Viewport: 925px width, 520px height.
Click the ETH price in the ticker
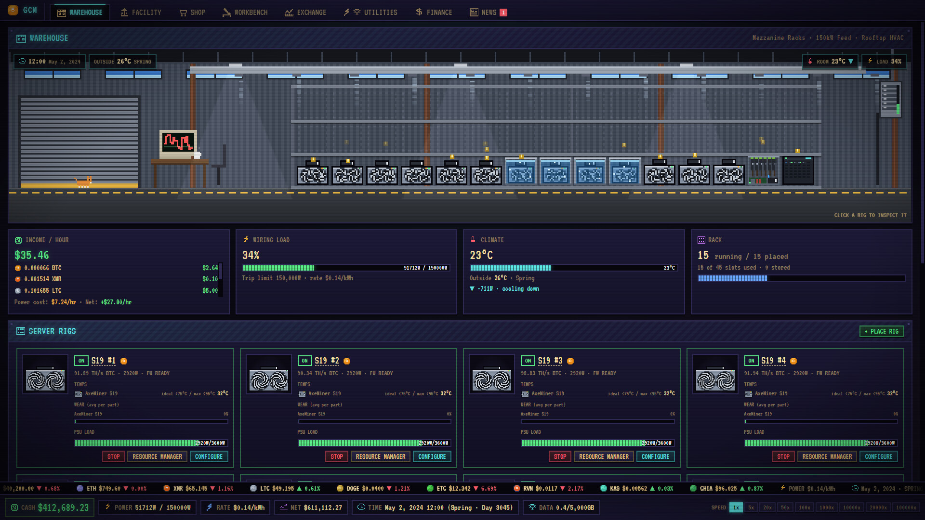[x=110, y=489]
